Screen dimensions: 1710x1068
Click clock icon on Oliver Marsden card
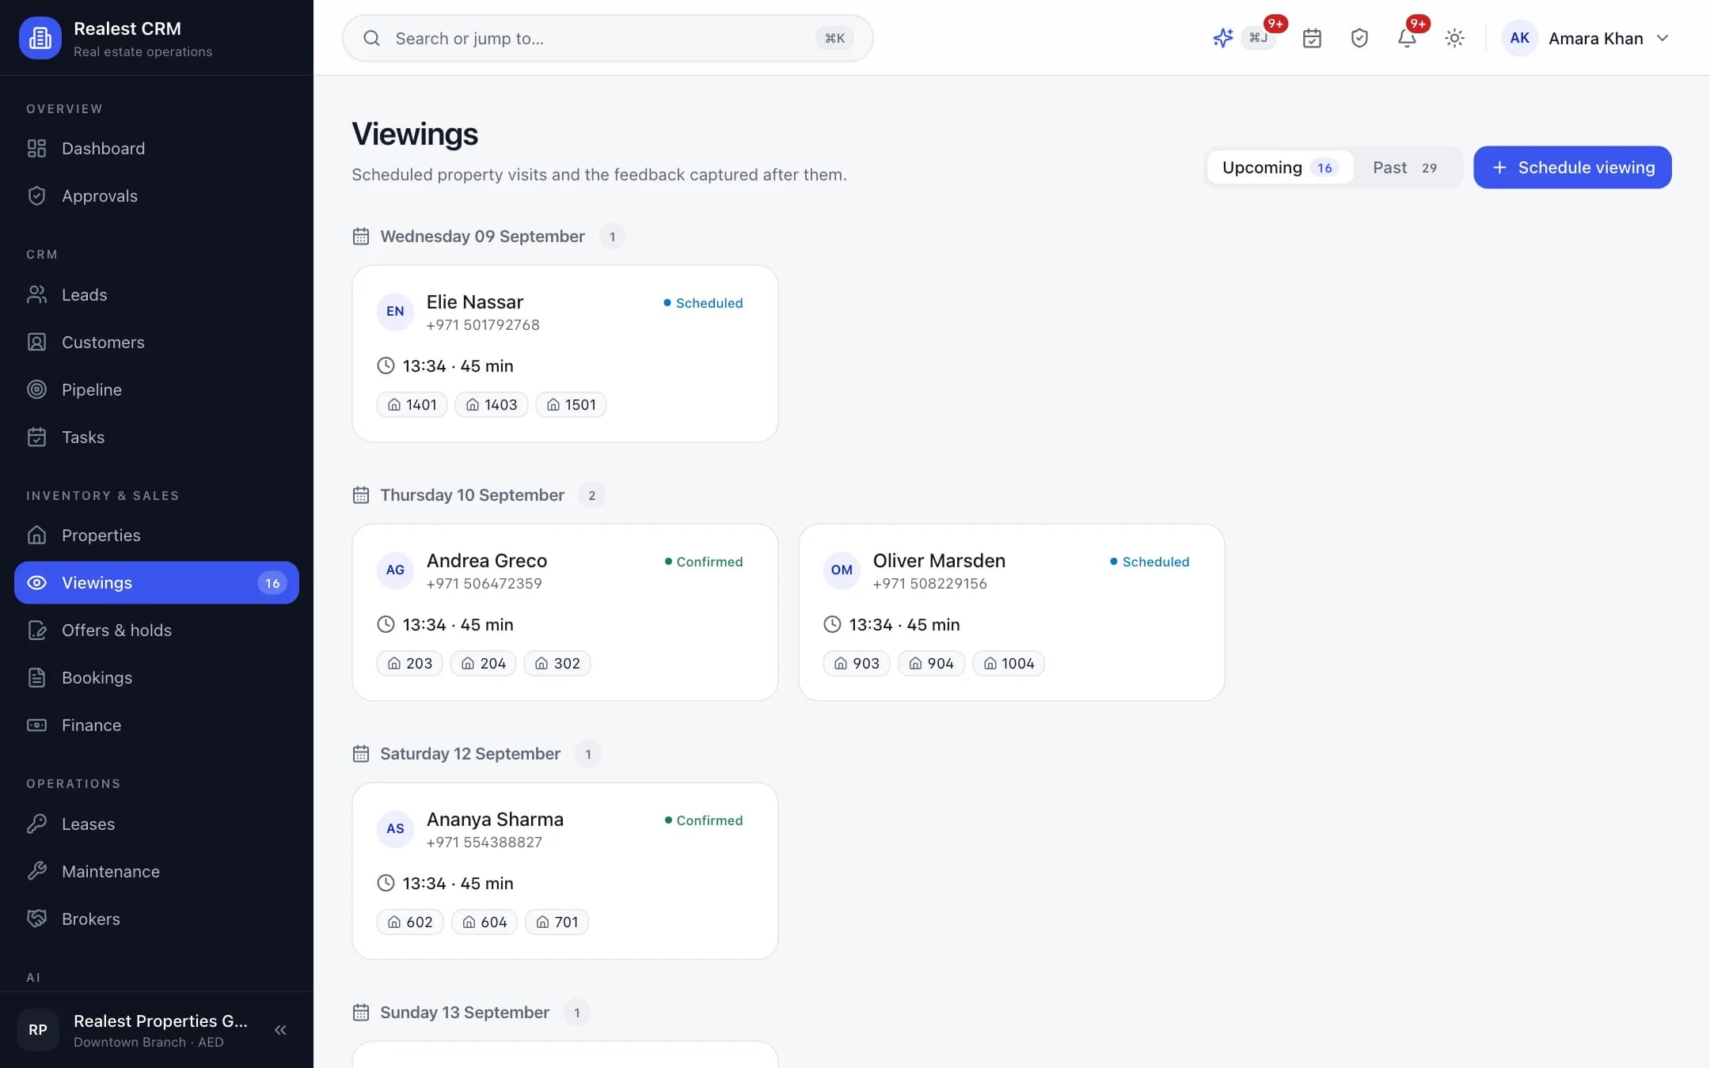(x=832, y=625)
